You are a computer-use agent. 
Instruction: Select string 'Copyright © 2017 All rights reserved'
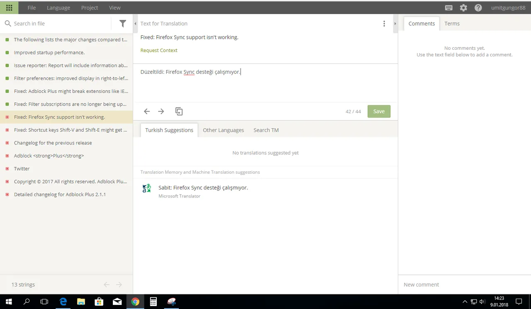(66, 181)
